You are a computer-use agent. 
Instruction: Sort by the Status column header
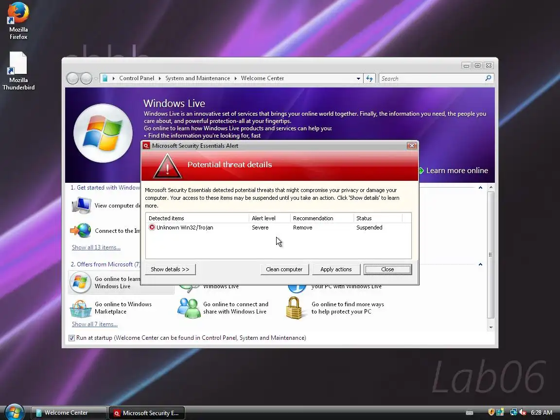pyautogui.click(x=378, y=218)
